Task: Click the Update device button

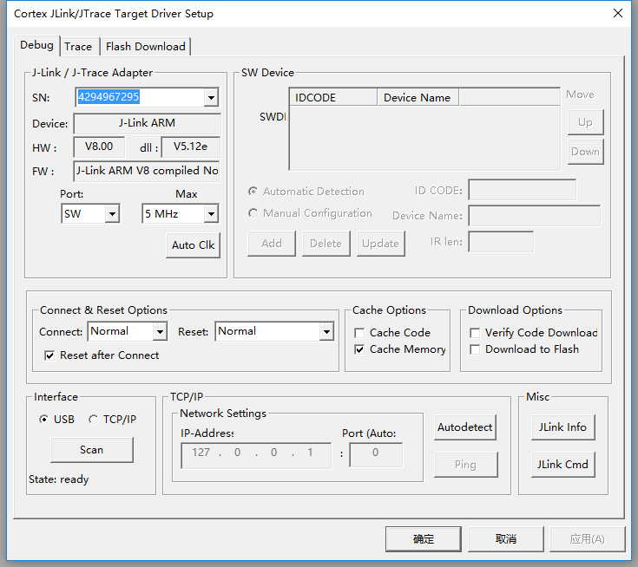Action: [x=380, y=244]
